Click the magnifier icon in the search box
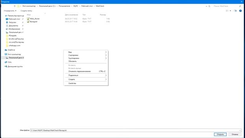The width and height of the screenshot is (245, 138). [x=240, y=6]
